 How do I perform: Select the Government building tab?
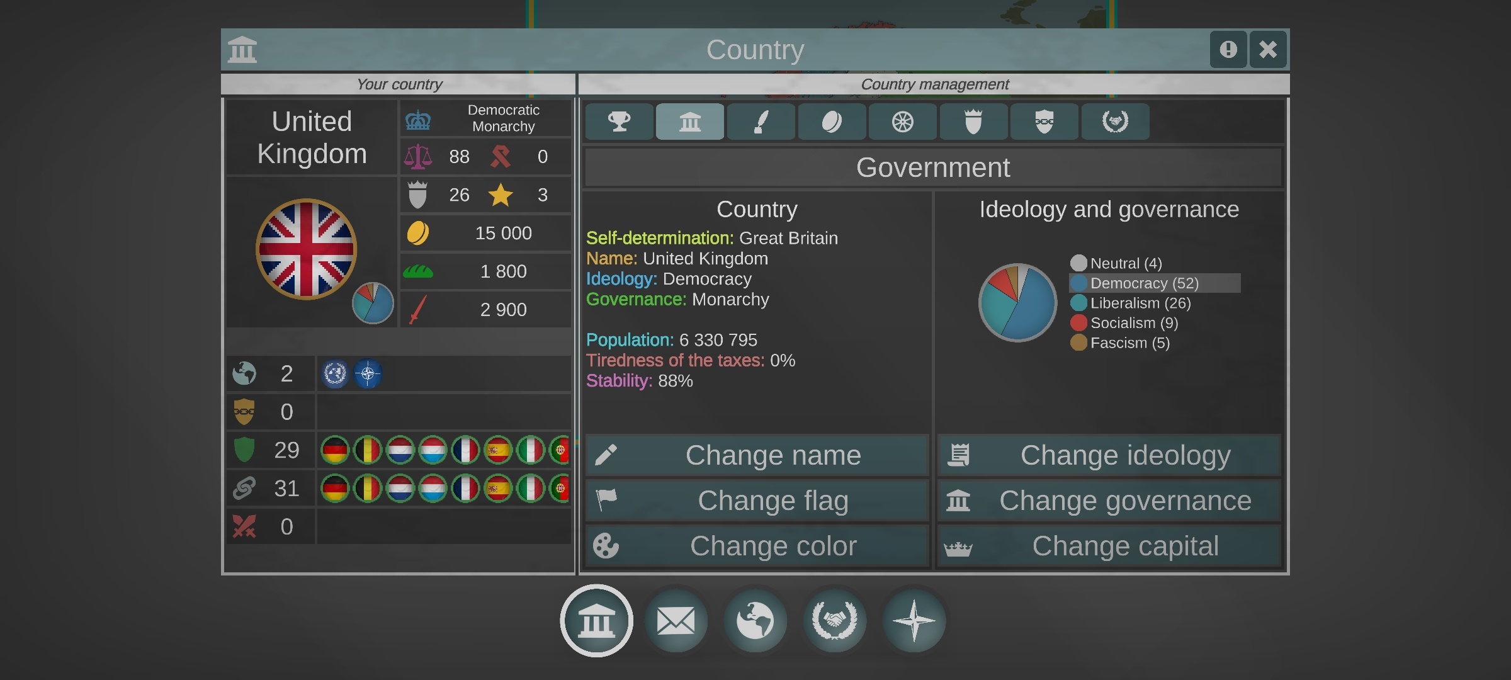point(690,122)
